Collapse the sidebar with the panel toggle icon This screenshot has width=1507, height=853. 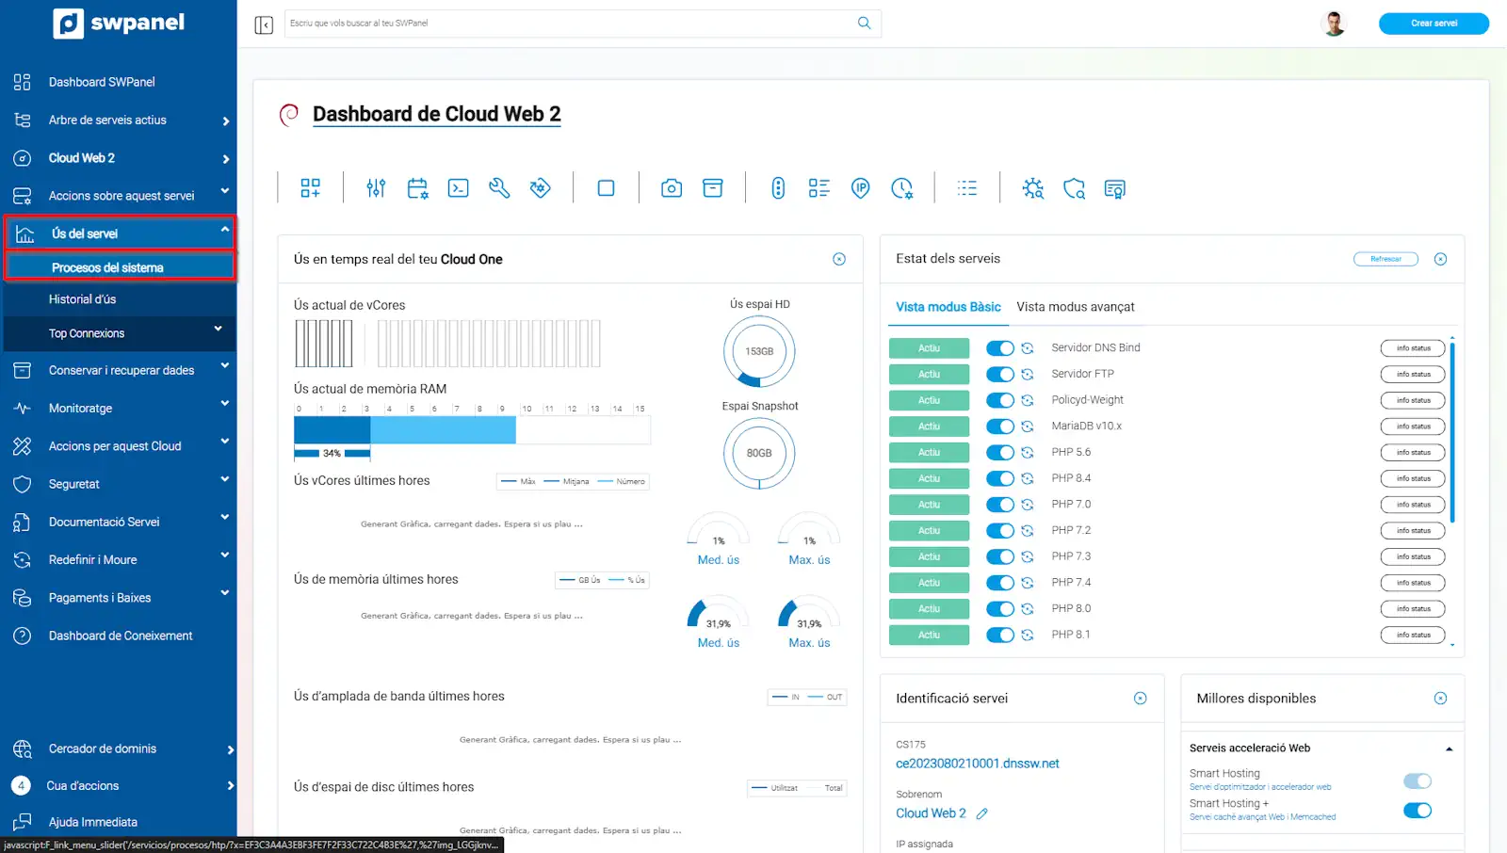(264, 24)
